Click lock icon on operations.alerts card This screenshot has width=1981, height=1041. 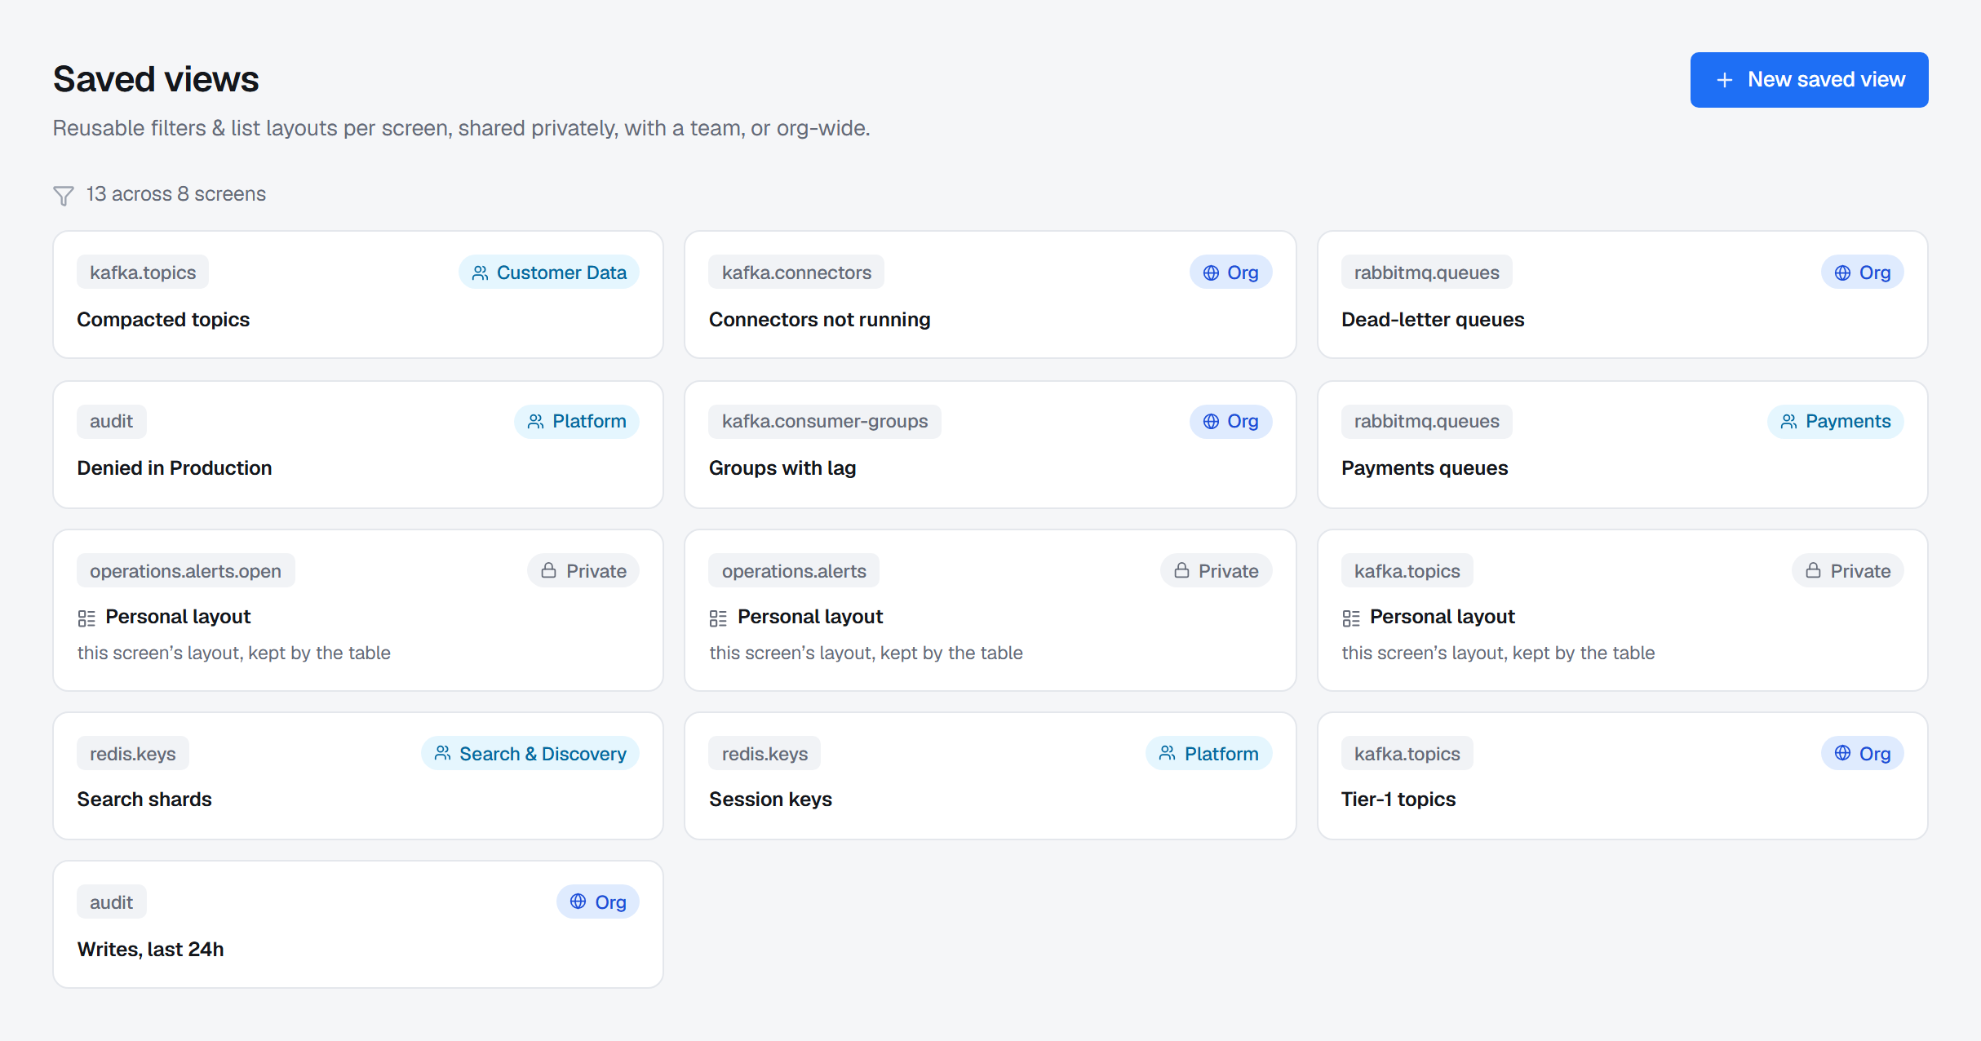pyautogui.click(x=1181, y=570)
